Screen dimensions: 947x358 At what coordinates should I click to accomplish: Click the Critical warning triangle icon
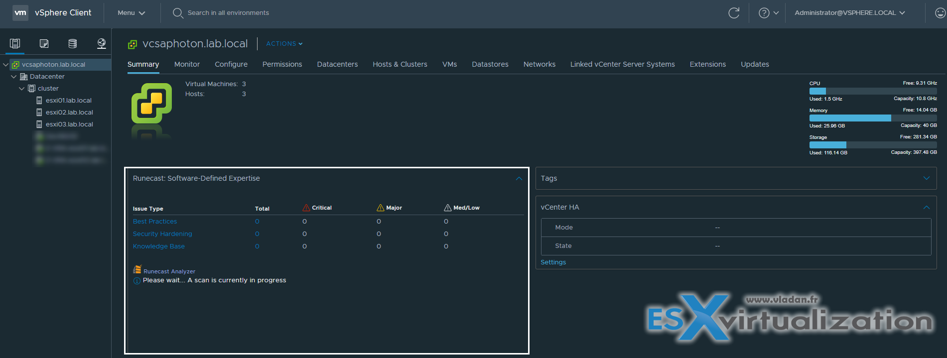tap(306, 208)
